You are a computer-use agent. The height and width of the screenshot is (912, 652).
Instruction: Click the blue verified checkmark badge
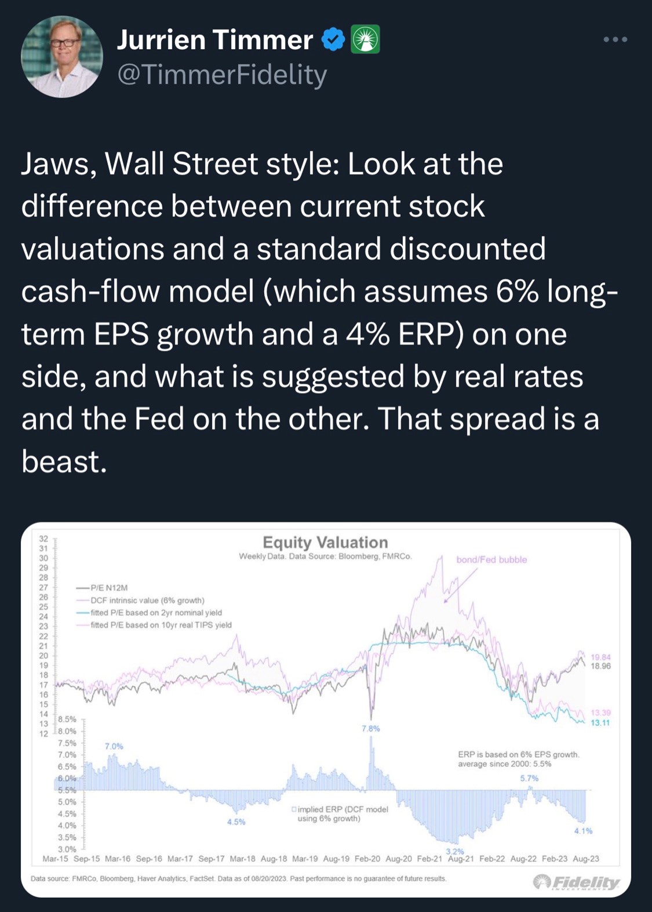coord(333,39)
